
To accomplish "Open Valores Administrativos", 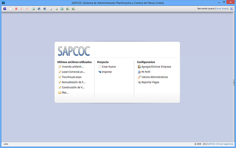I will point(155,77).
